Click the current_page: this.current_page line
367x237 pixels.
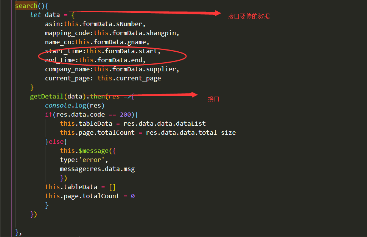[103, 78]
